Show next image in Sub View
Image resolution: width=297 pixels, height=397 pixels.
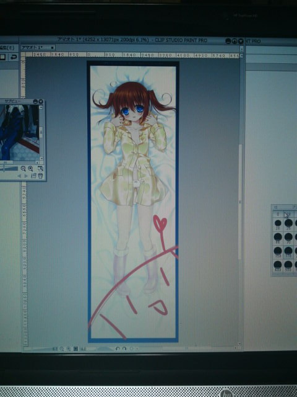26,176
